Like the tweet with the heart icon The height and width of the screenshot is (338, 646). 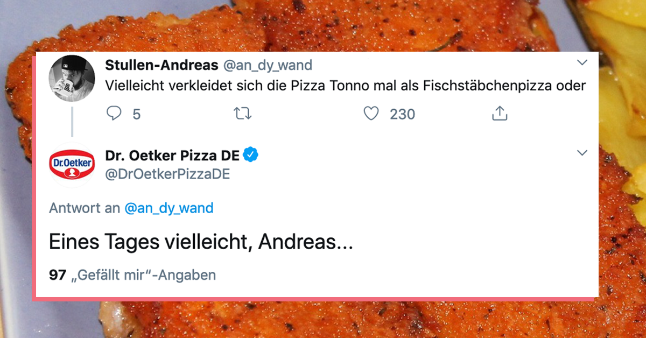tap(371, 114)
